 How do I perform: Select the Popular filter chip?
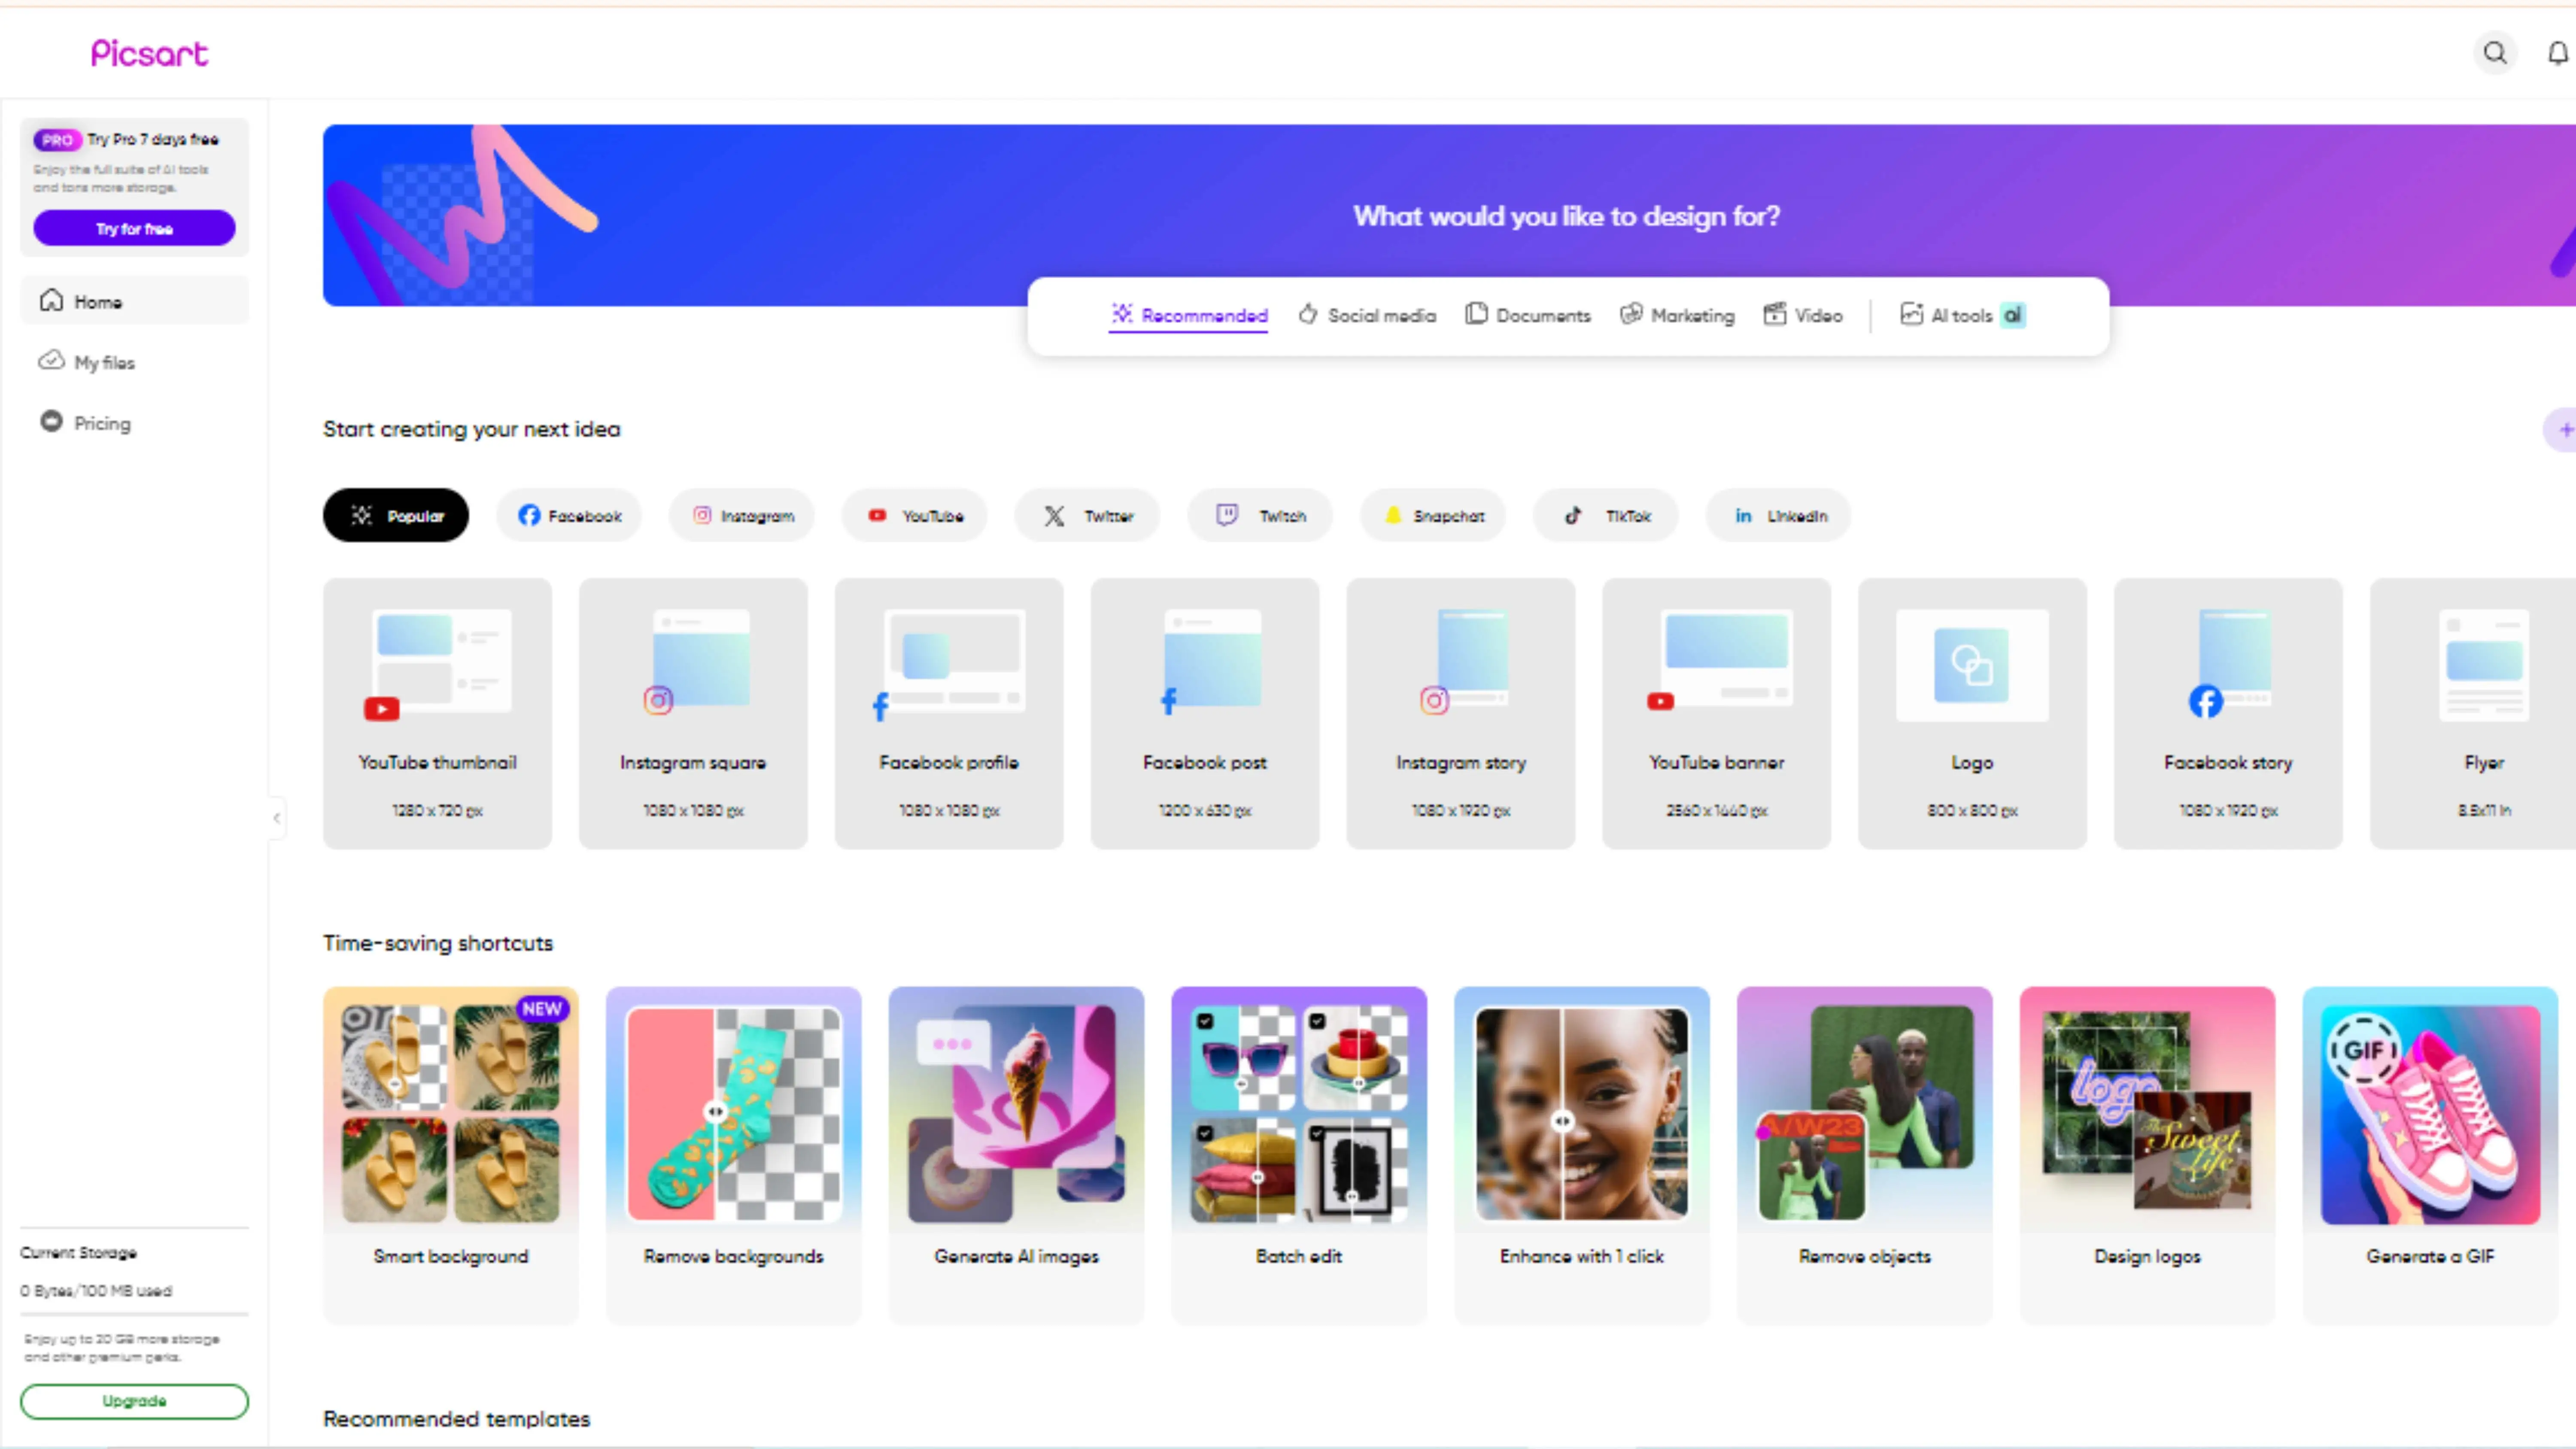coord(396,516)
